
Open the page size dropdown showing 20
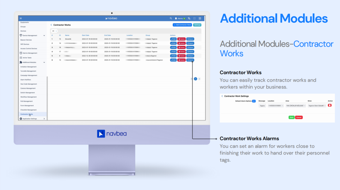coord(54,31)
